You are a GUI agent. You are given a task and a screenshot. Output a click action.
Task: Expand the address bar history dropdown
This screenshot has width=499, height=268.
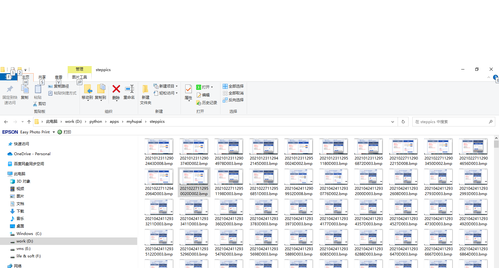(393, 122)
